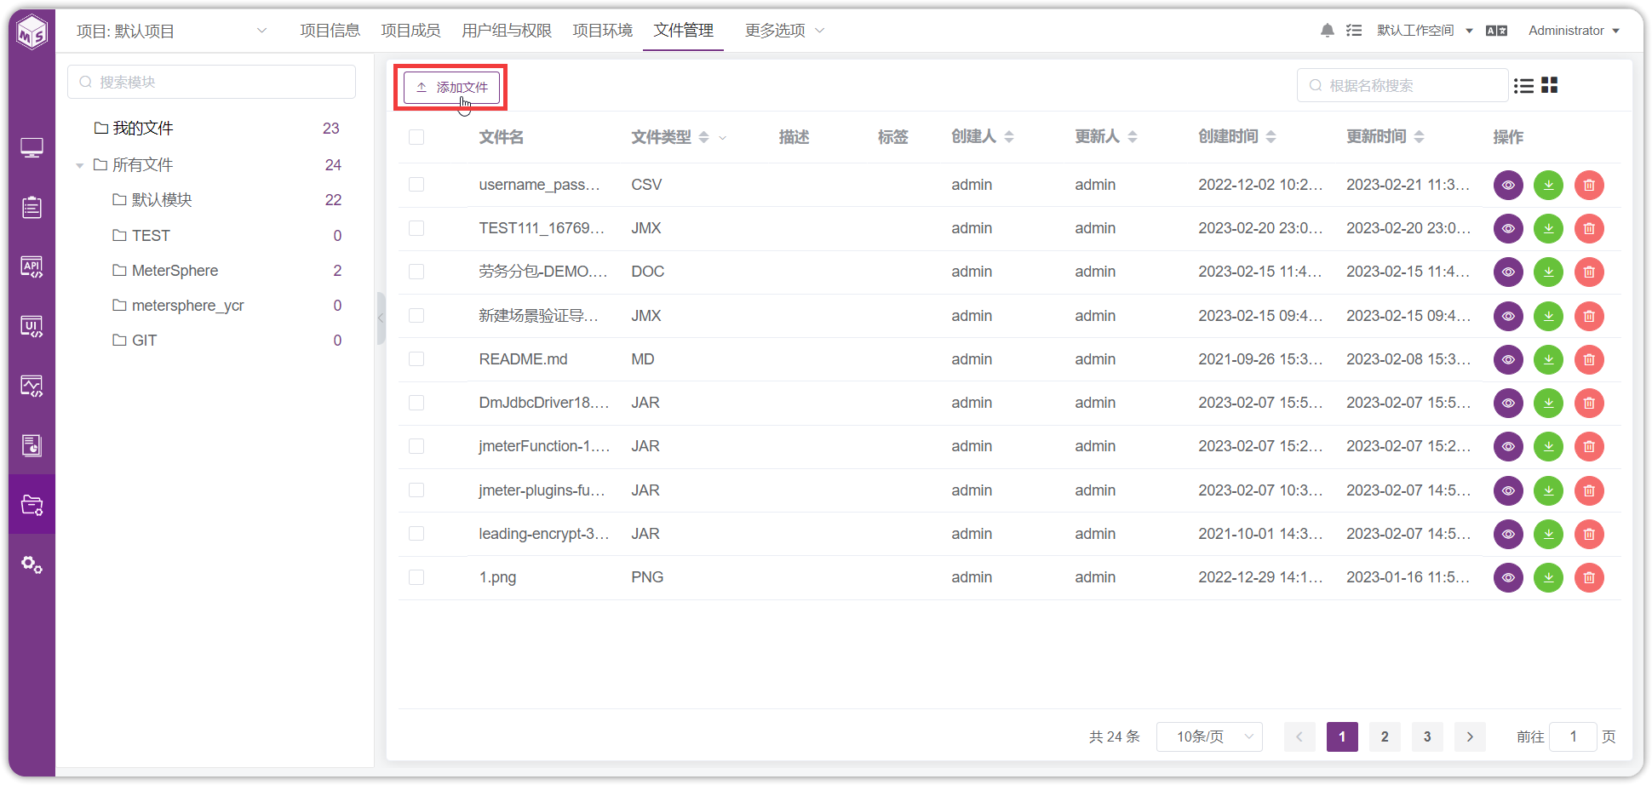Open the performance testing chart sidebar icon
Image resolution: width=1652 pixels, height=785 pixels.
(32, 386)
